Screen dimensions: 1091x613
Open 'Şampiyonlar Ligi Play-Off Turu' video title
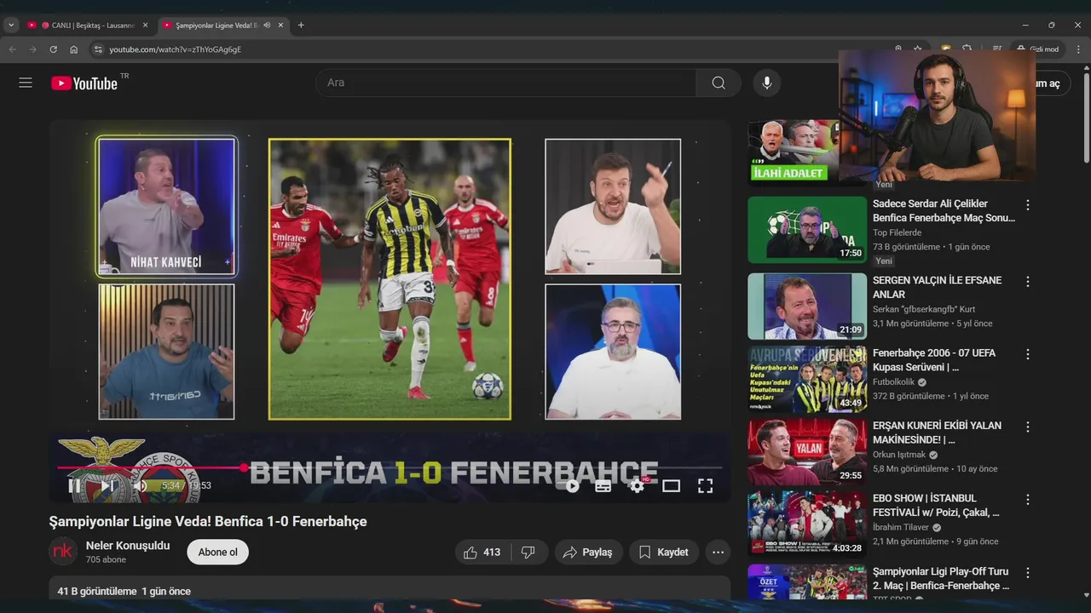(x=941, y=578)
